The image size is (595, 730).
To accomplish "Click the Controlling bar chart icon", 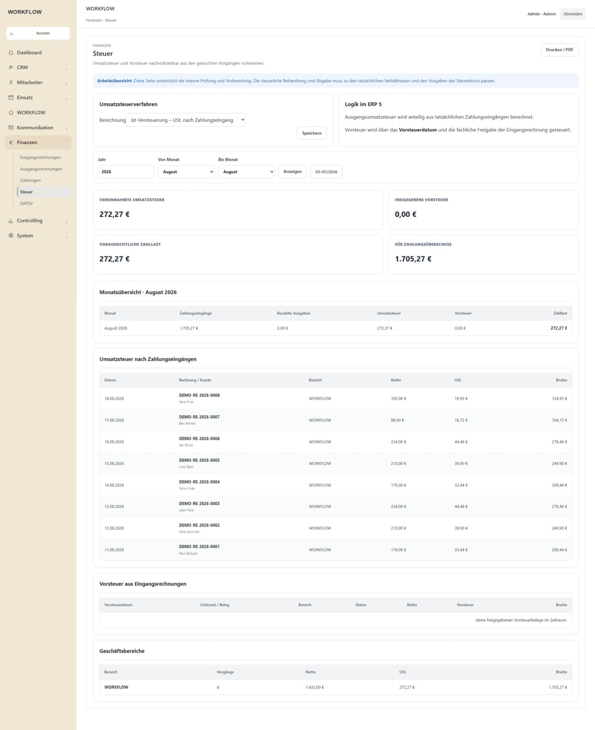I will click(x=11, y=221).
